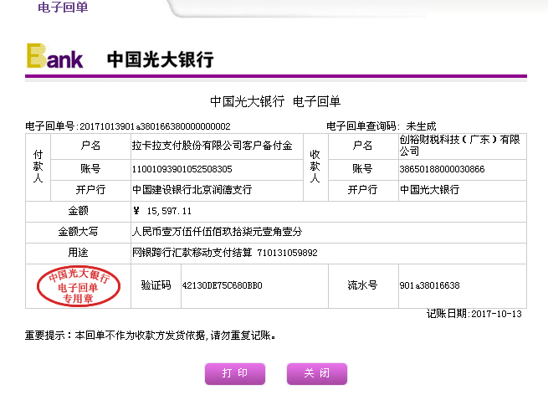Click the yellow Bank logo icon

click(55, 57)
